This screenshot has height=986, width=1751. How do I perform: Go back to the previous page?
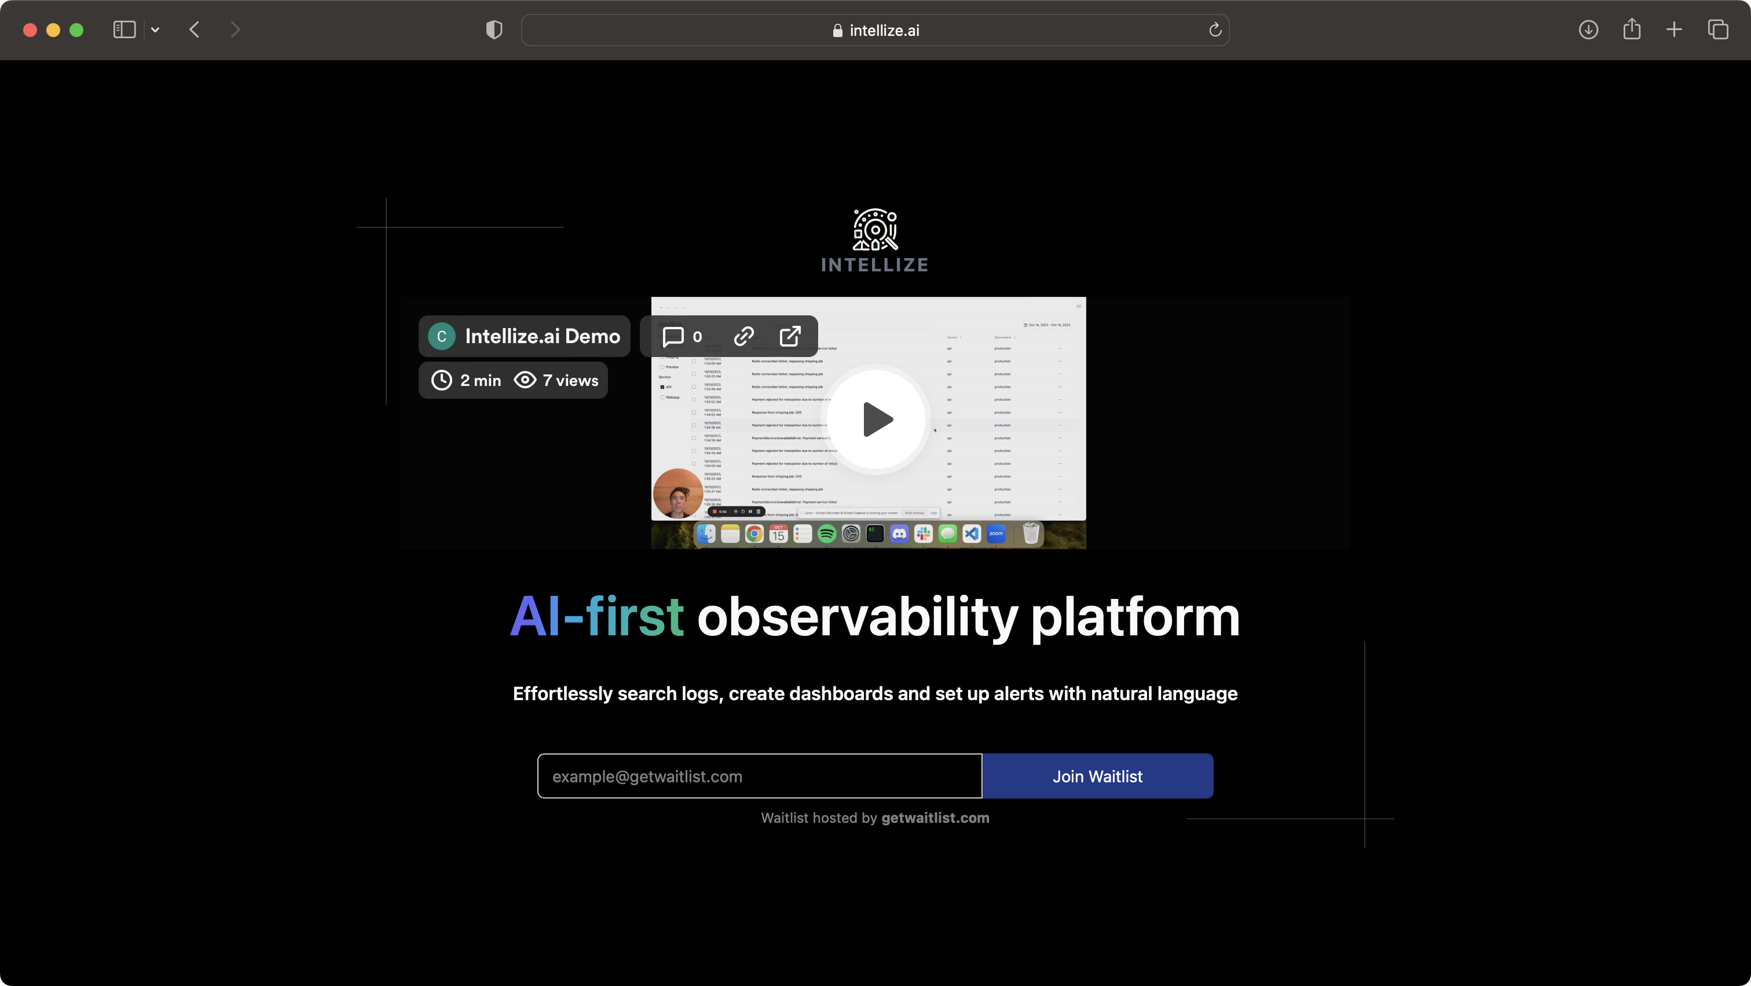point(195,30)
